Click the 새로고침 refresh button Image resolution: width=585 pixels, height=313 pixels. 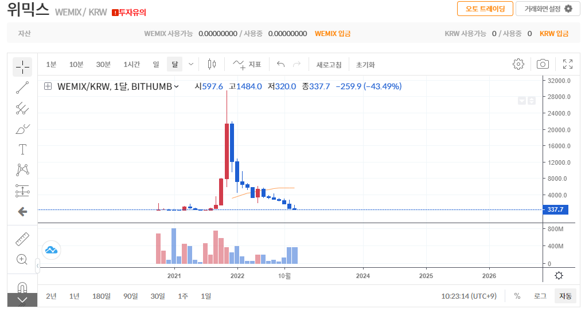point(329,65)
